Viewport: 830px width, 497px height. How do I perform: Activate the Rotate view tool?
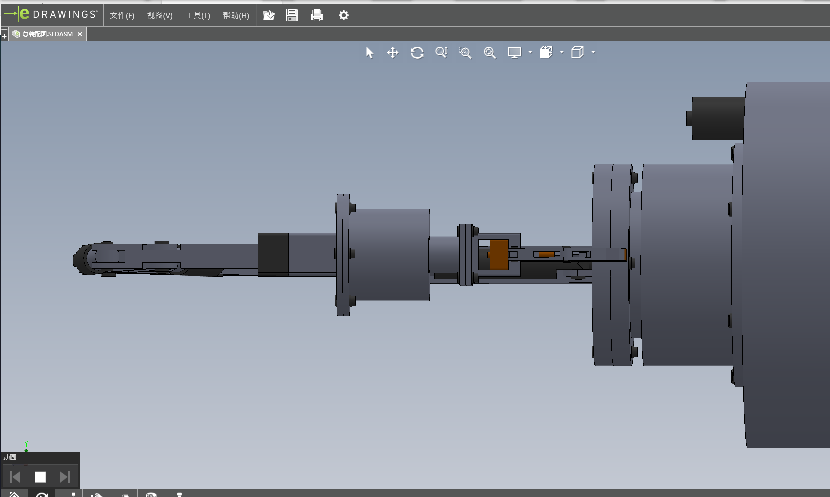(417, 52)
